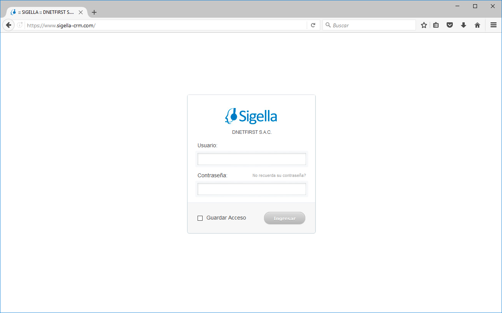The image size is (502, 313).
Task: Save page to Pocket icon
Action: 450,25
